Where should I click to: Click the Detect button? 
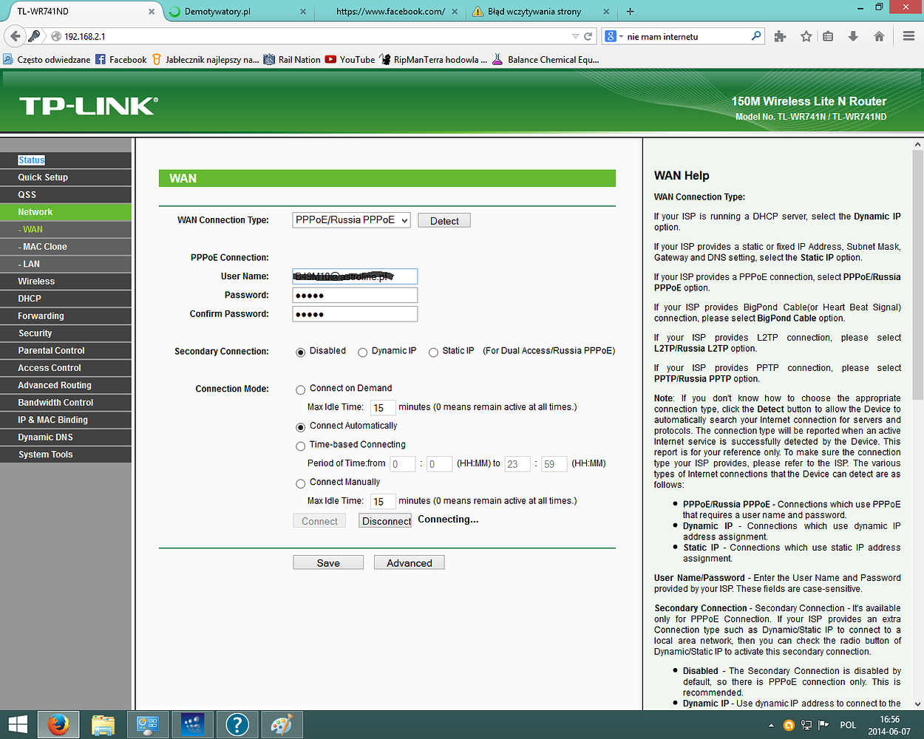444,221
